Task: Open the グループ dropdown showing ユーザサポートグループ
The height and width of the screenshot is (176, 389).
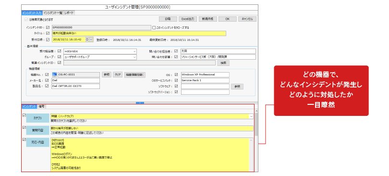Action: coord(134,57)
